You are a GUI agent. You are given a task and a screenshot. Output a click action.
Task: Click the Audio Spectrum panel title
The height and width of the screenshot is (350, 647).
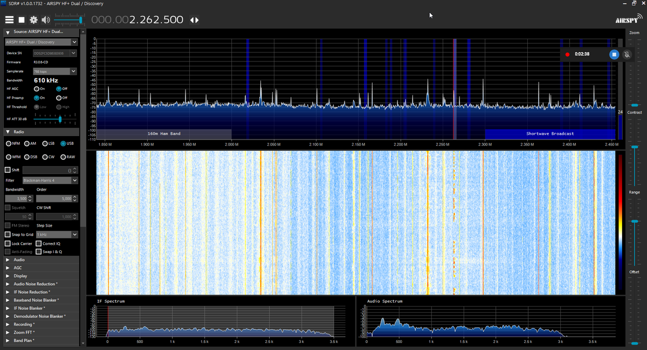[384, 301]
